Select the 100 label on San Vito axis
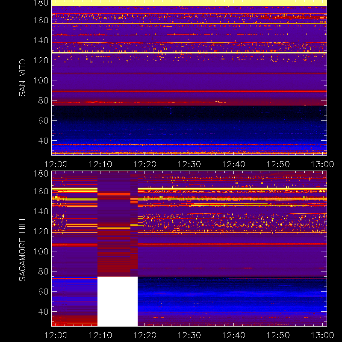342x342 pixels. [41, 80]
